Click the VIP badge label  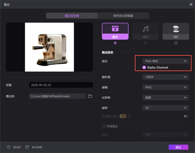tap(123, 116)
